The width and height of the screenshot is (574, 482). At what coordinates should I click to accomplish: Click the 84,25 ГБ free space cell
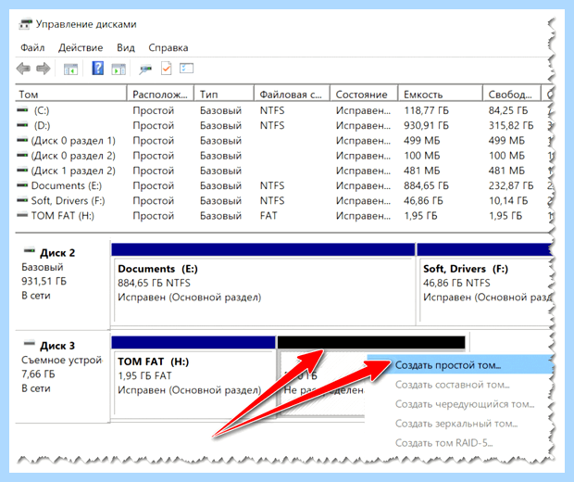click(x=508, y=110)
